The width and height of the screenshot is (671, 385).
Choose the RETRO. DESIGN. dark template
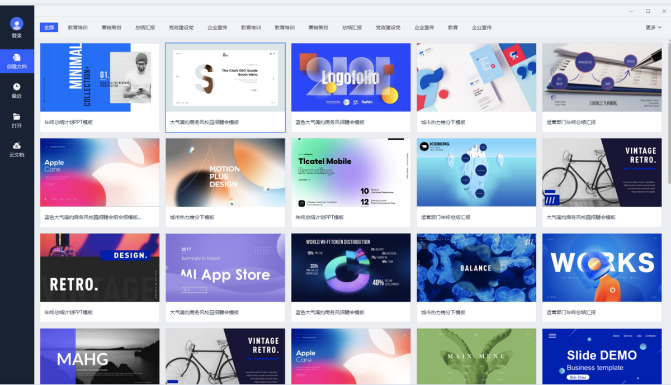100,268
